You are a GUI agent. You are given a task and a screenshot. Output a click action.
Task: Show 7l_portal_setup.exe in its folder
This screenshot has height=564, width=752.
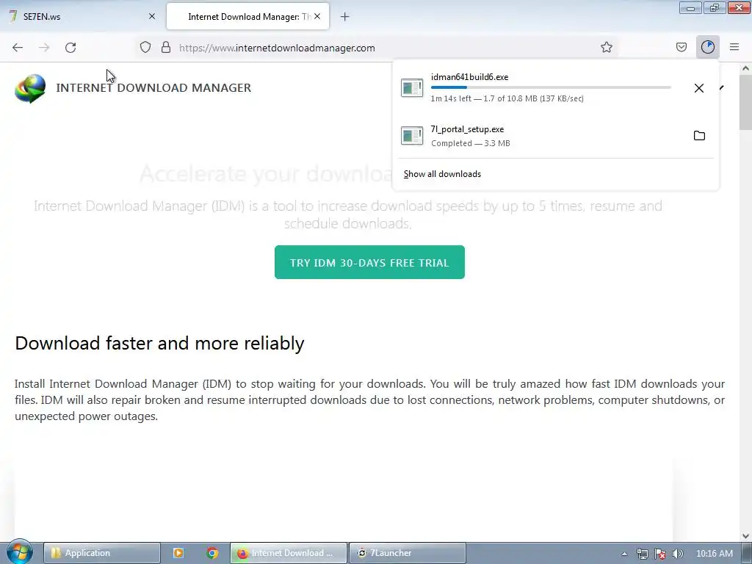[699, 136]
